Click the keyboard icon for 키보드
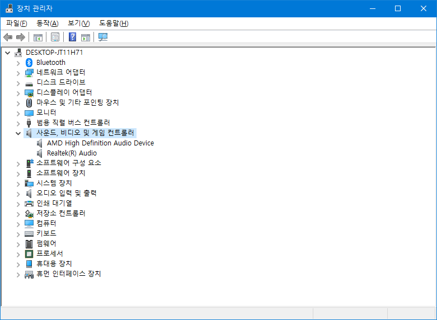This screenshot has width=437, height=320. point(29,234)
